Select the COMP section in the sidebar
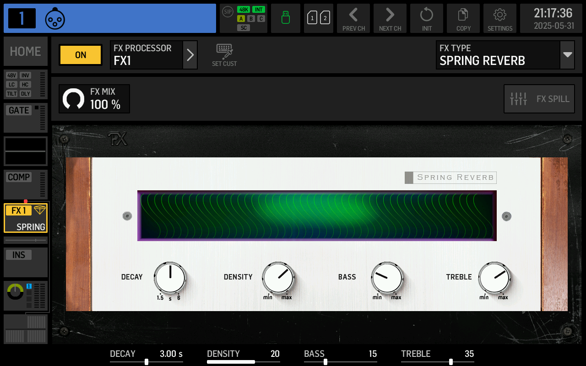 [18, 177]
